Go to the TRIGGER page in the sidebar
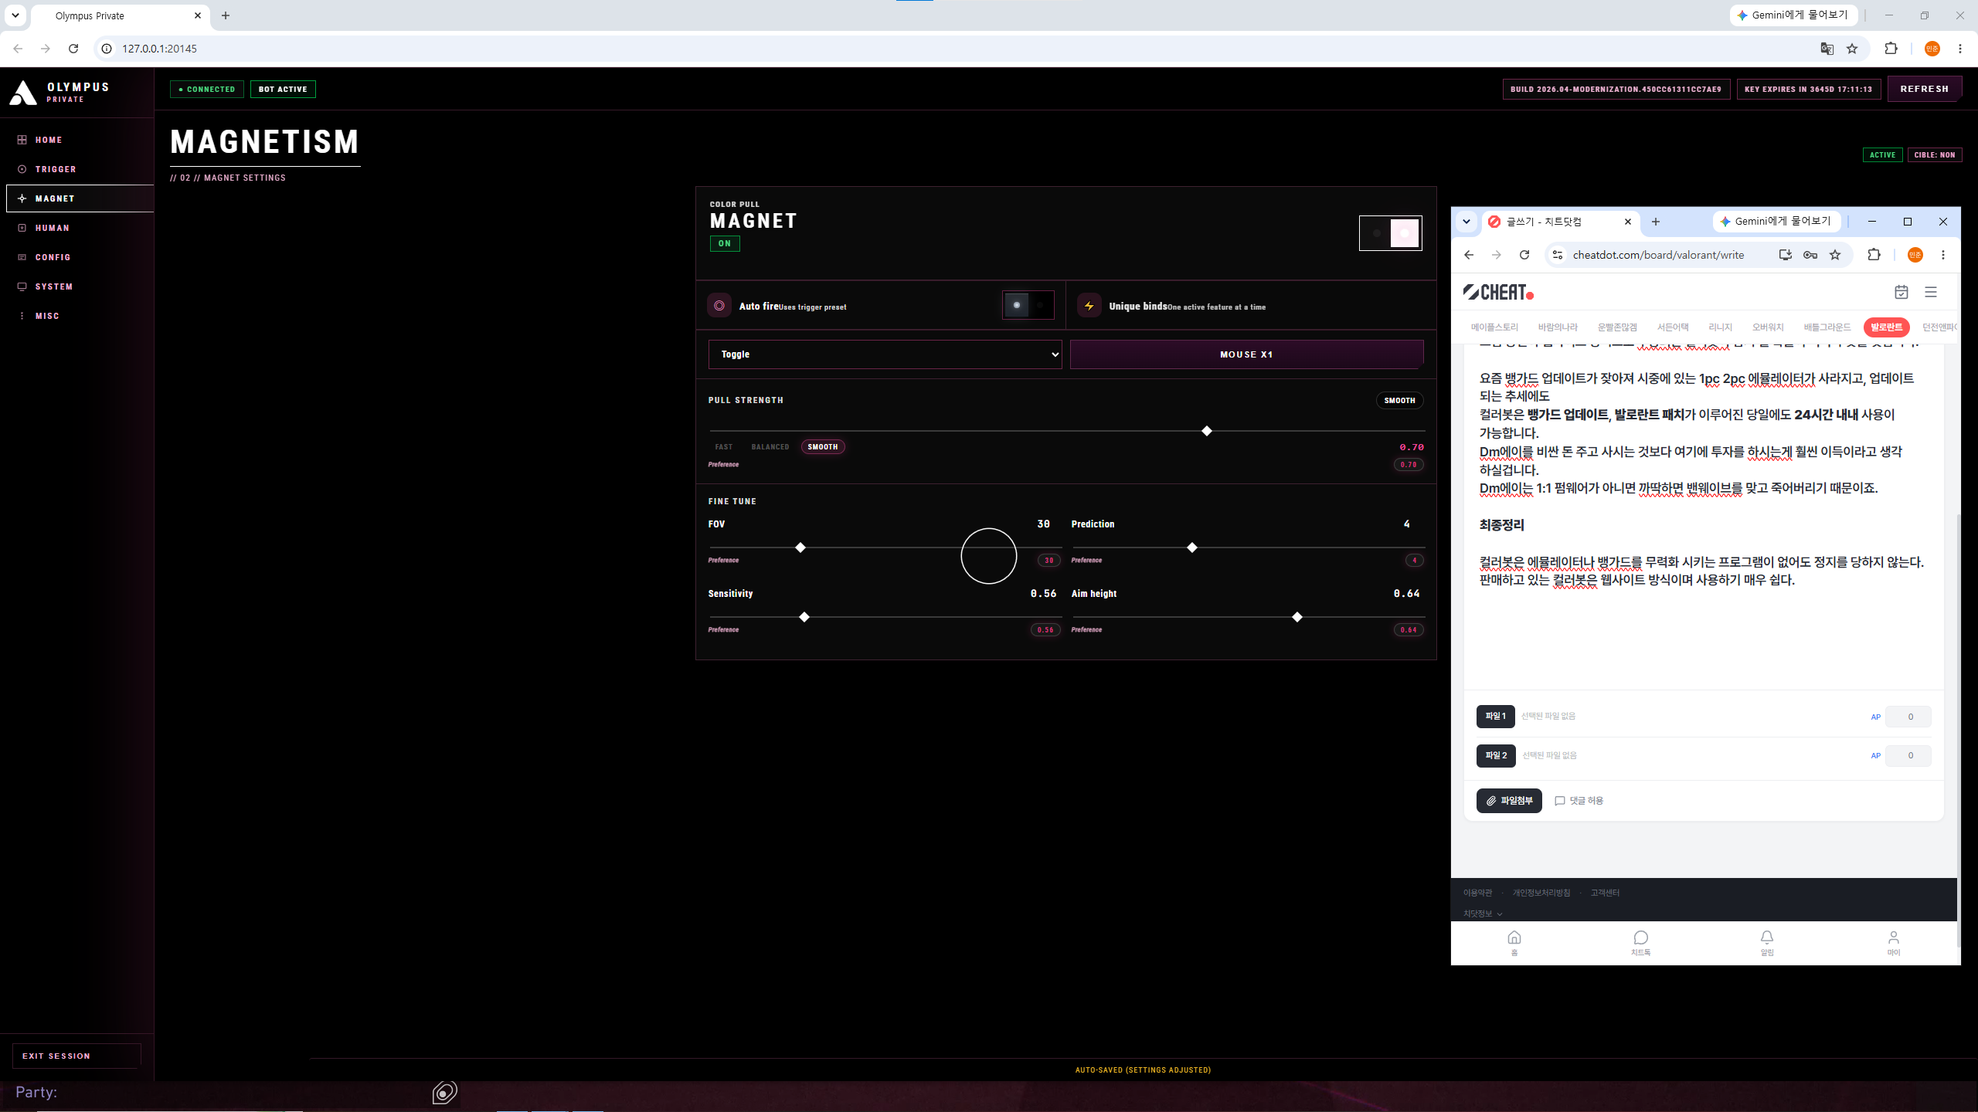This screenshot has width=1978, height=1112. (x=56, y=169)
